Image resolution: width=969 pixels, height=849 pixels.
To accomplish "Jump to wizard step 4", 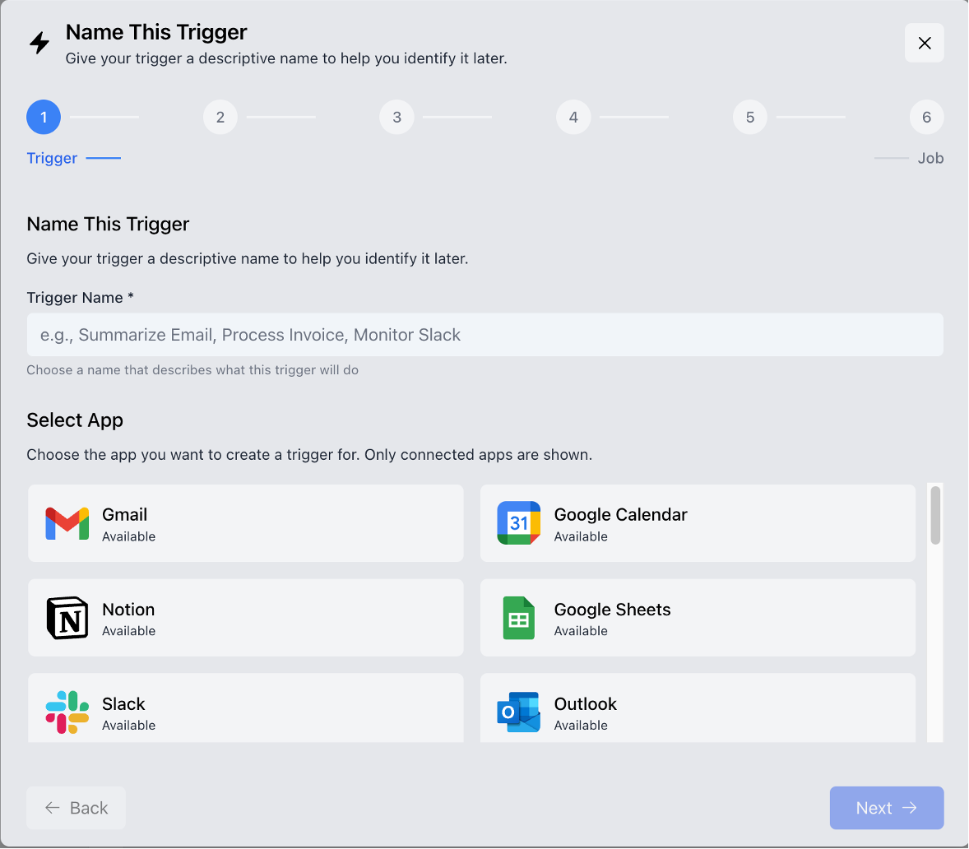I will (573, 117).
